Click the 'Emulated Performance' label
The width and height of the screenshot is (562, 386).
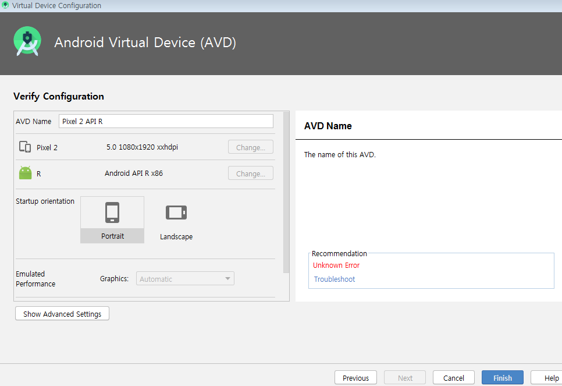point(35,279)
